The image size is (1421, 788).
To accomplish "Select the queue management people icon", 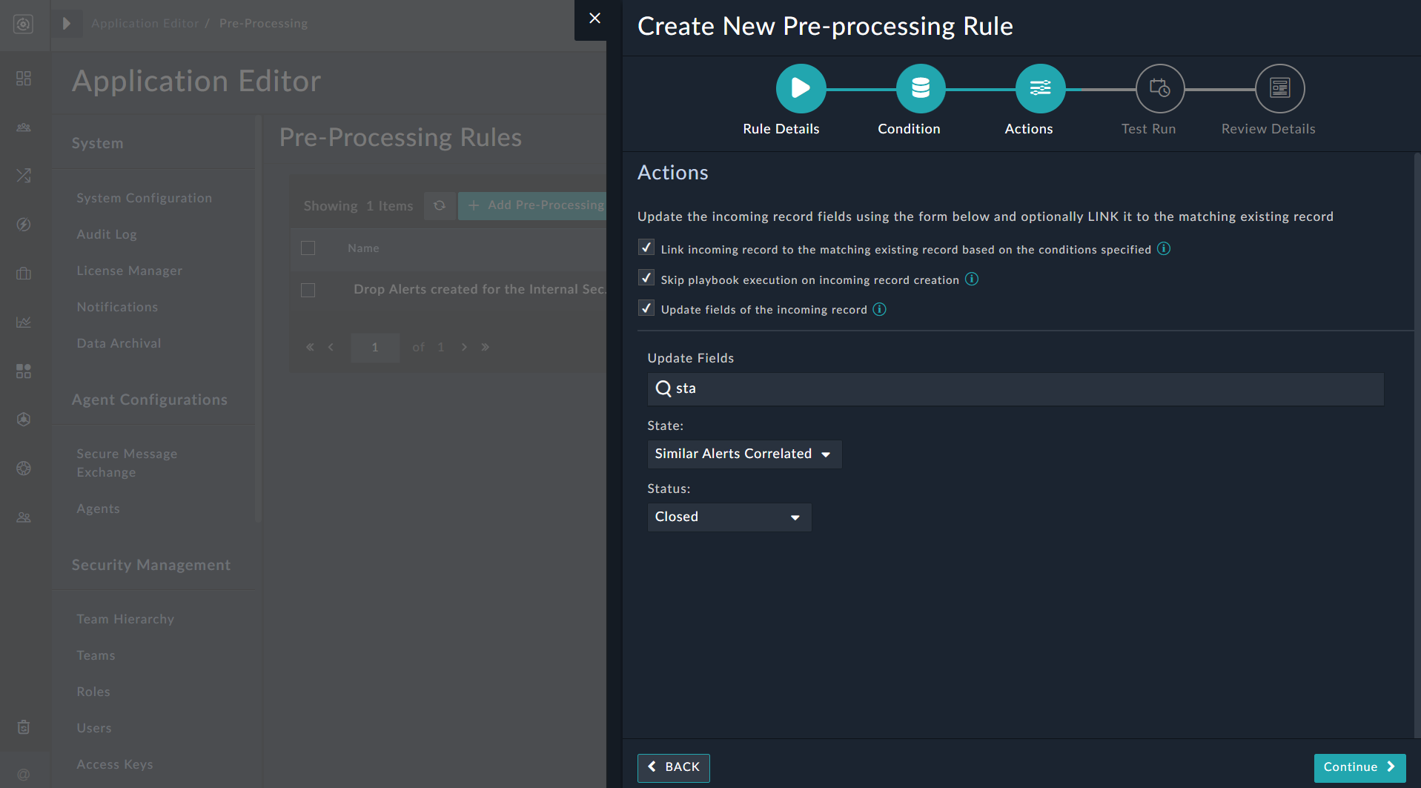I will pos(23,127).
